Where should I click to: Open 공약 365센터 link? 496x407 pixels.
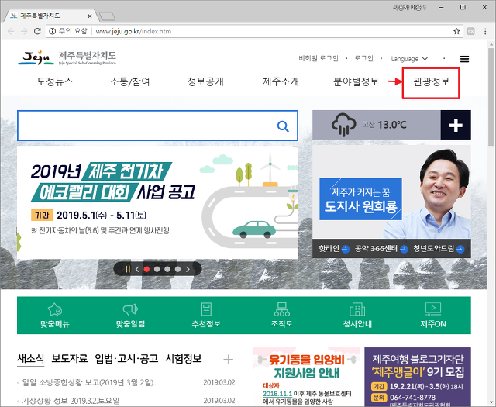pyautogui.click(x=381, y=249)
